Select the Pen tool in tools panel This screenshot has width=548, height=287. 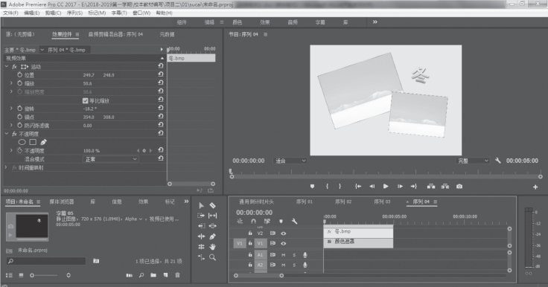(212, 236)
